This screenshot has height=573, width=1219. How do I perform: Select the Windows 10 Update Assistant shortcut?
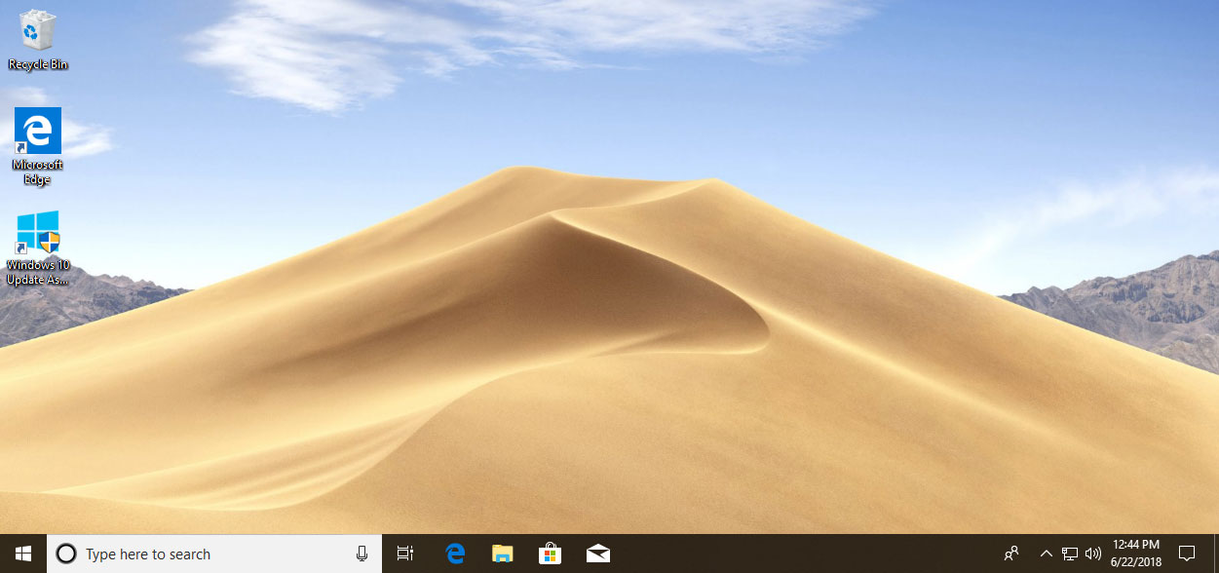tap(38, 248)
